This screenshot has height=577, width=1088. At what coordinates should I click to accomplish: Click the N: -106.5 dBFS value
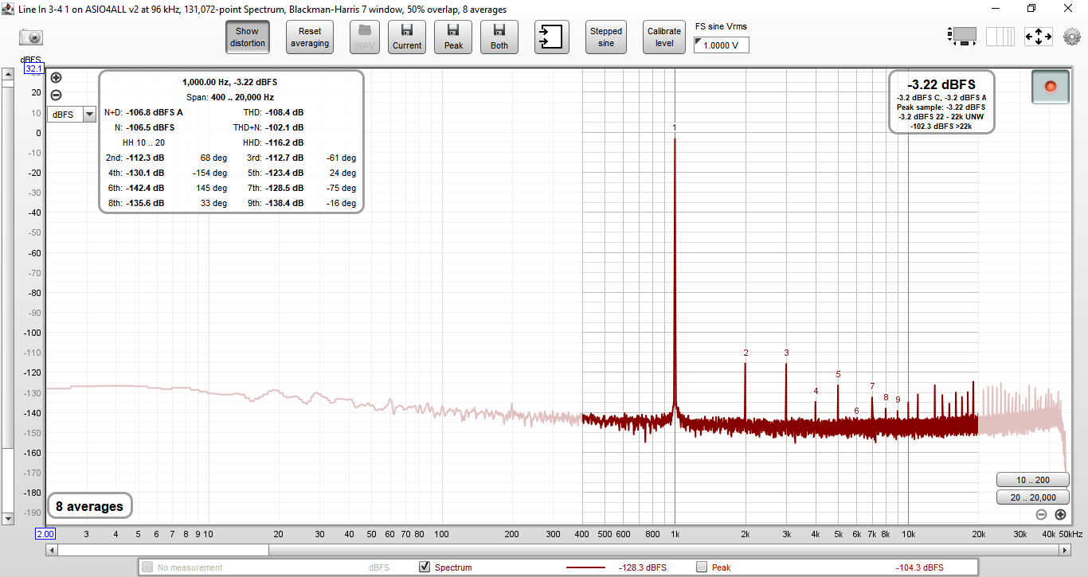pos(150,127)
